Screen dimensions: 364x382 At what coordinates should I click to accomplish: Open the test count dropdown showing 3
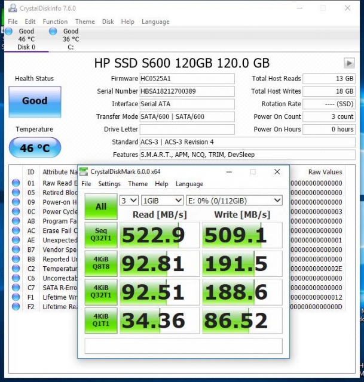coord(129,201)
